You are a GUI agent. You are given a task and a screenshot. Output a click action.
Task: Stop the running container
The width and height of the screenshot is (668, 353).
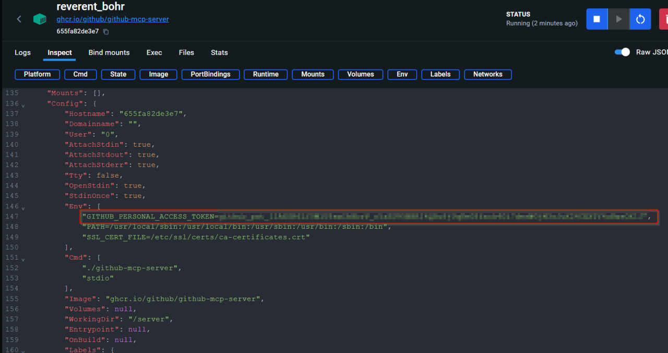(x=597, y=19)
